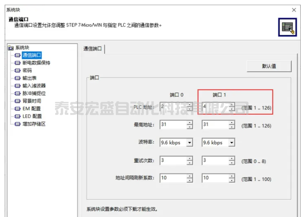302x217 pixels.
Task: Select 增加存储区 tree item
Action: click(34, 124)
